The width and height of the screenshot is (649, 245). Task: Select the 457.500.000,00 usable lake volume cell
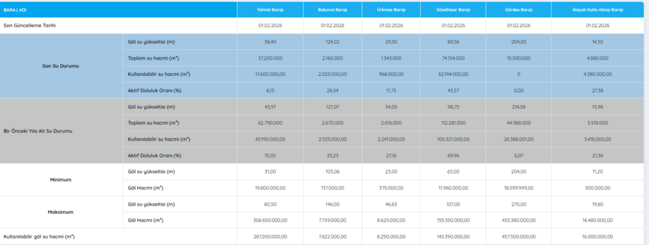point(518,237)
